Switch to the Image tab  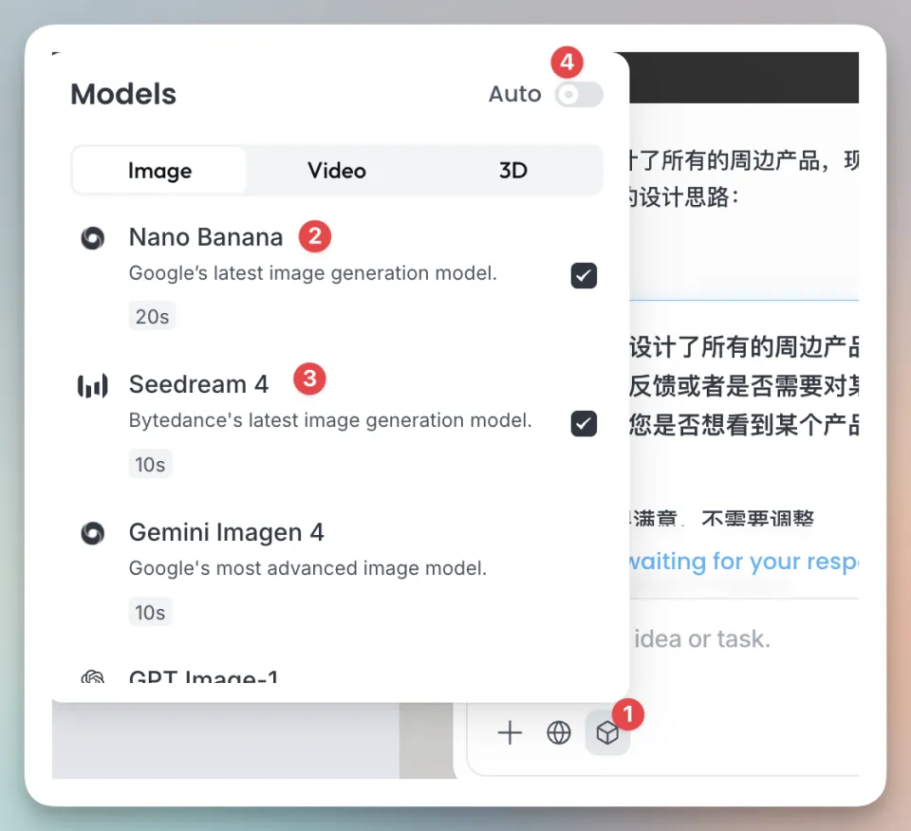coord(159,171)
